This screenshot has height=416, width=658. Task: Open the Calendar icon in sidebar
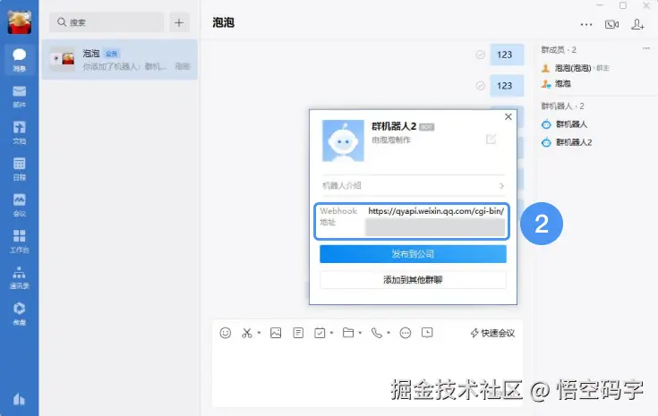point(20,168)
